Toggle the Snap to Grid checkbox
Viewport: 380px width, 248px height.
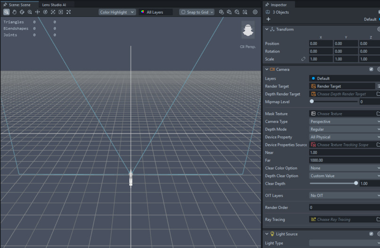(x=183, y=12)
